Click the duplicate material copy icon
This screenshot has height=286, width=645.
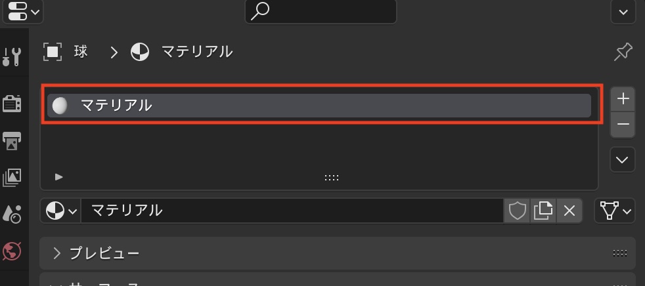tap(543, 211)
